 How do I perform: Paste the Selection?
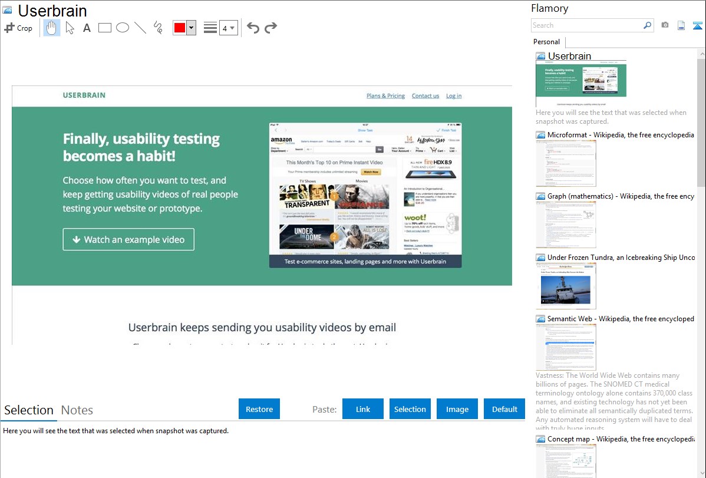pyautogui.click(x=410, y=409)
